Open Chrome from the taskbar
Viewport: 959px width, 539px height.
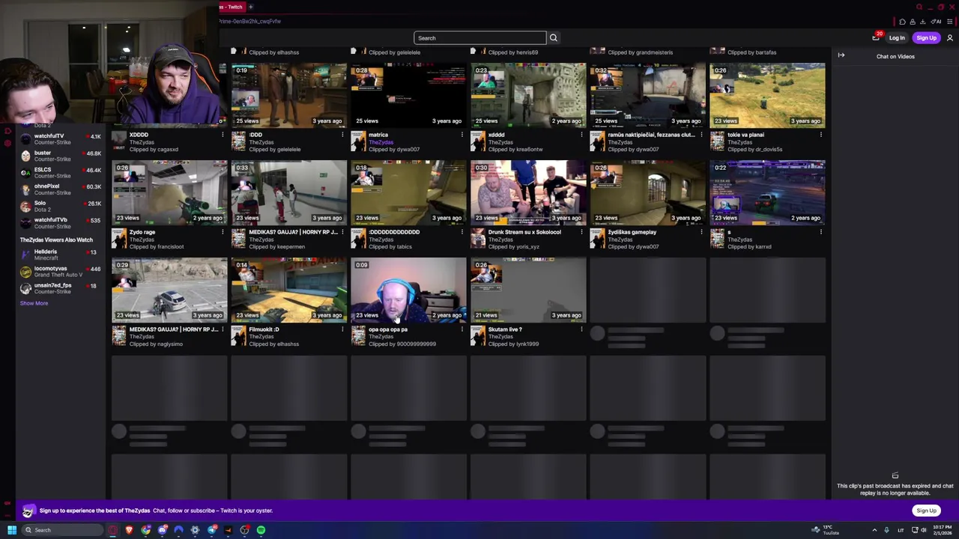pyautogui.click(x=145, y=530)
